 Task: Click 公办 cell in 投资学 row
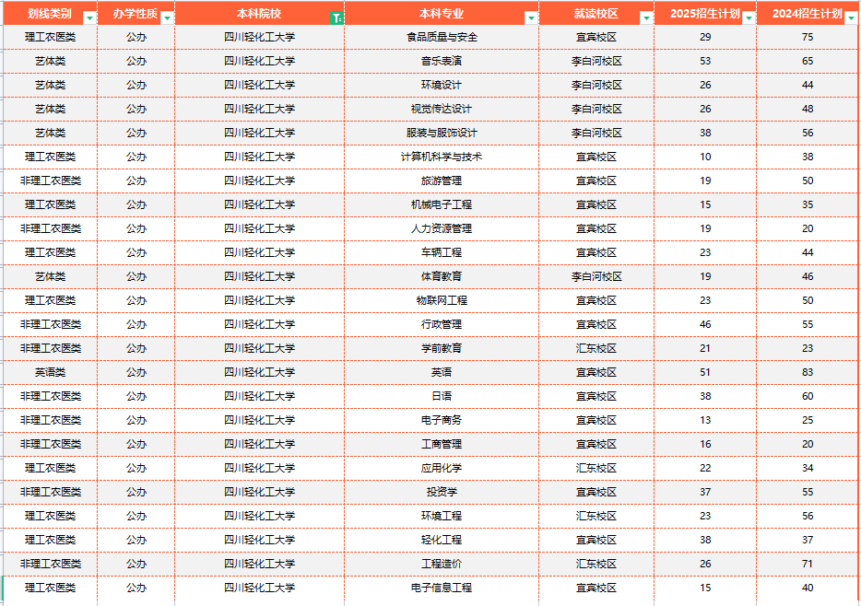tap(136, 492)
